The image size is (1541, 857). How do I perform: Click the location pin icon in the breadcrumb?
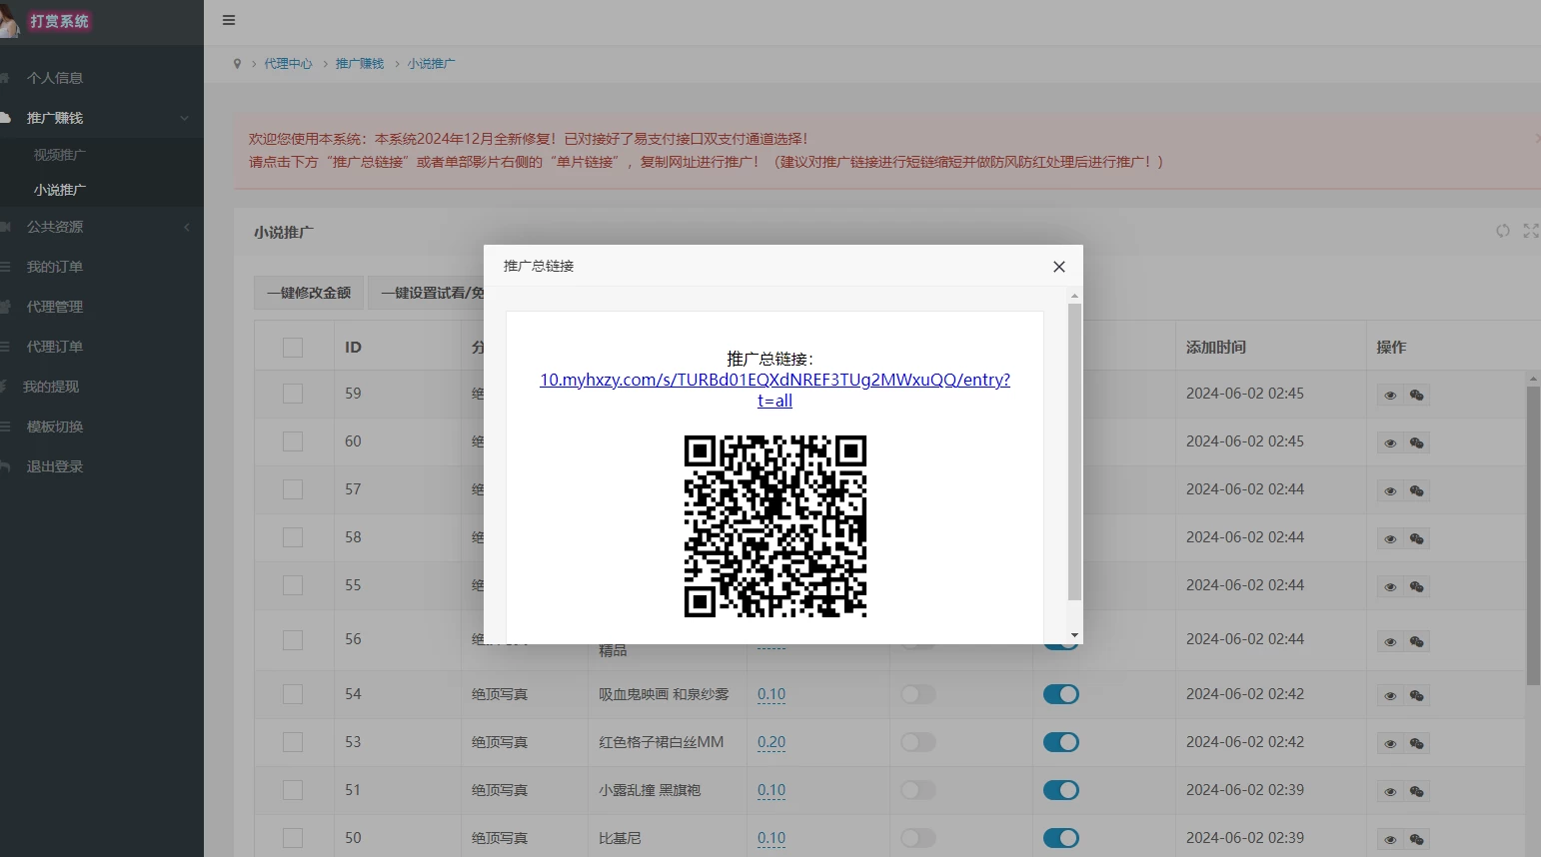[237, 64]
